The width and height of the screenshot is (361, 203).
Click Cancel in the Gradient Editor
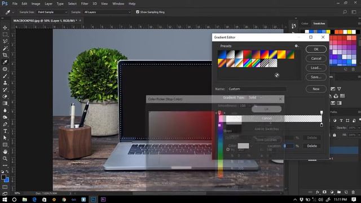click(x=316, y=59)
